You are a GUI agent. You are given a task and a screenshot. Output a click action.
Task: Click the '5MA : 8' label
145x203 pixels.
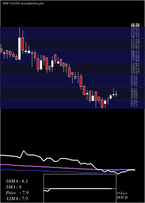(x=14, y=187)
